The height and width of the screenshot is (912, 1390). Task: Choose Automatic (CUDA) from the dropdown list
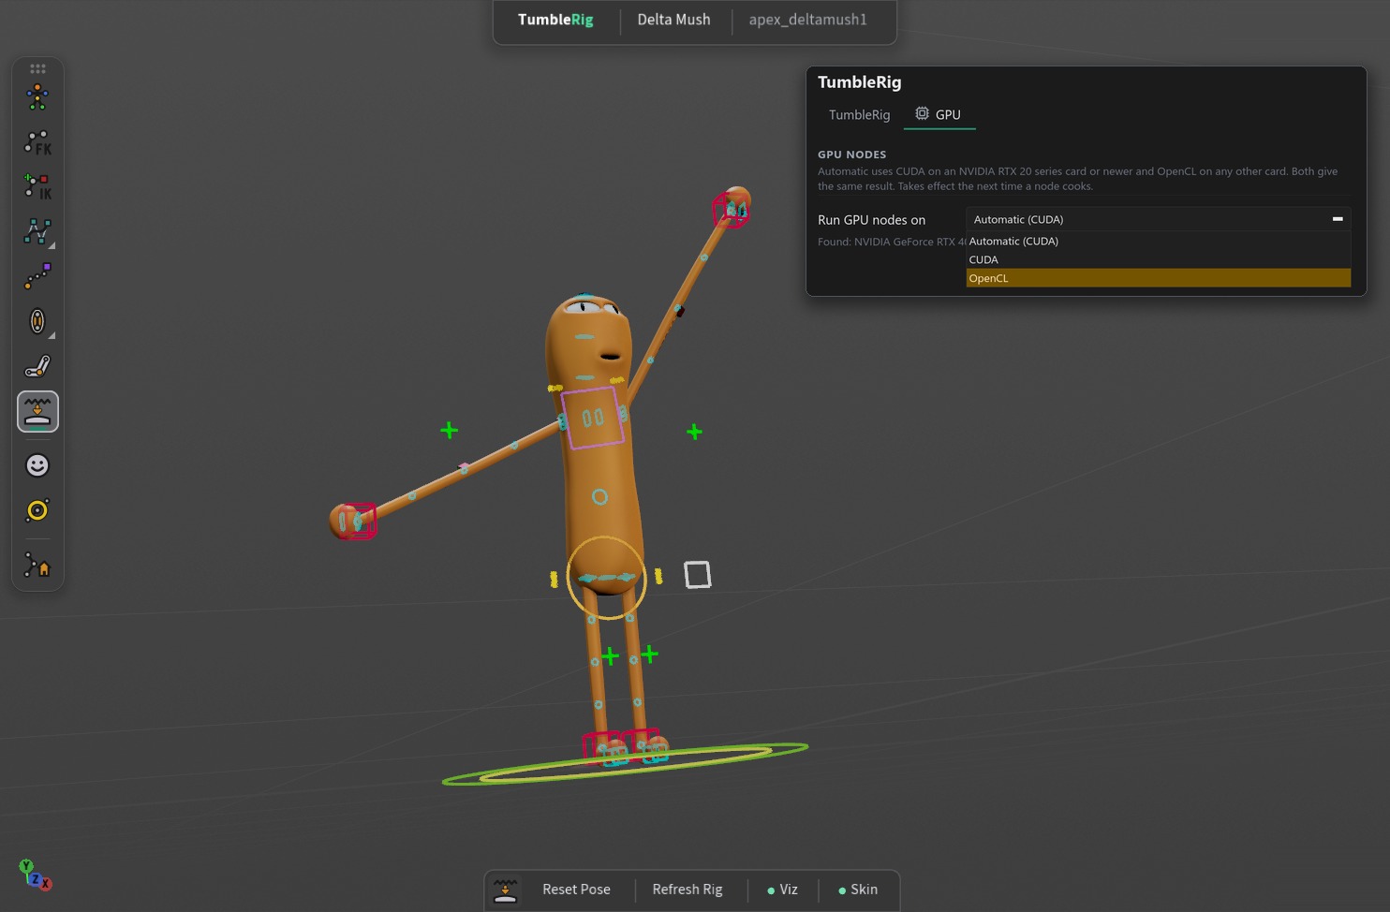[x=1158, y=241]
